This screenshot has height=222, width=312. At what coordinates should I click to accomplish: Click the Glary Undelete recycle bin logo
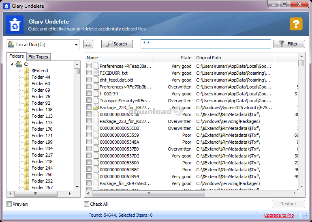pos(15,25)
